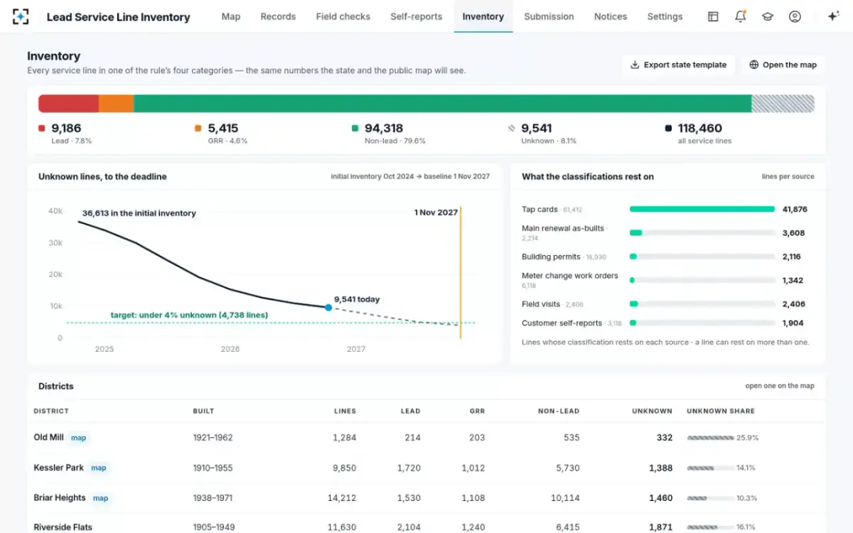This screenshot has height=533, width=853.
Task: Click the orange GRR segment of the category bar
Action: coord(116,104)
